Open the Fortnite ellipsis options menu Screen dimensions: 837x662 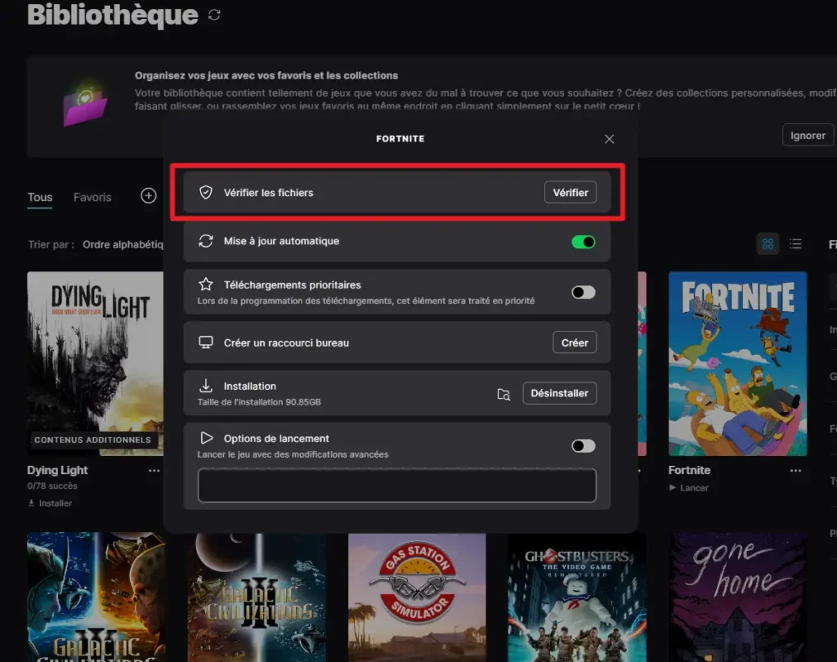(x=794, y=470)
